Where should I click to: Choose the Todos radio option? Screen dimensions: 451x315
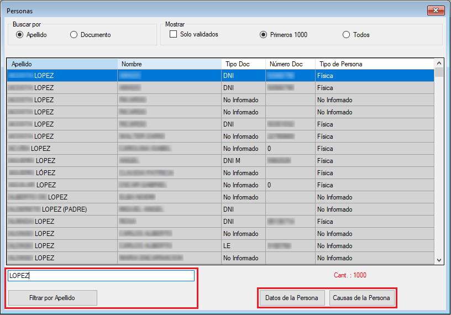pos(347,35)
